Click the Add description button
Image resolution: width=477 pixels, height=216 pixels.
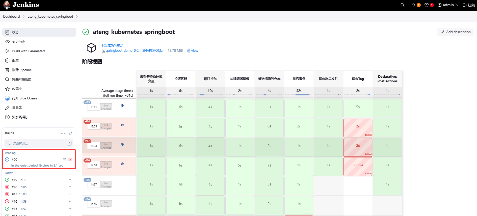click(456, 32)
